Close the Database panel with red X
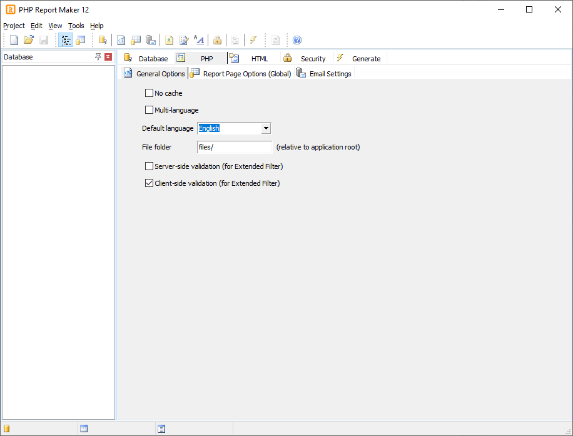The width and height of the screenshot is (573, 436). pos(108,57)
